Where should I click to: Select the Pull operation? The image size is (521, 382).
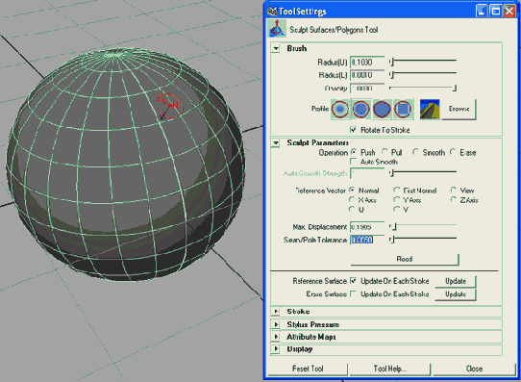pyautogui.click(x=385, y=152)
